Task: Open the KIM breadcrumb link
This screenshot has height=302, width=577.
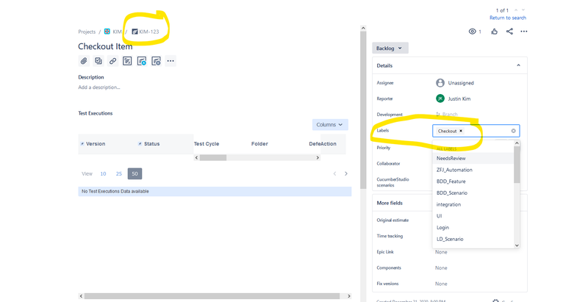Action: tap(117, 32)
